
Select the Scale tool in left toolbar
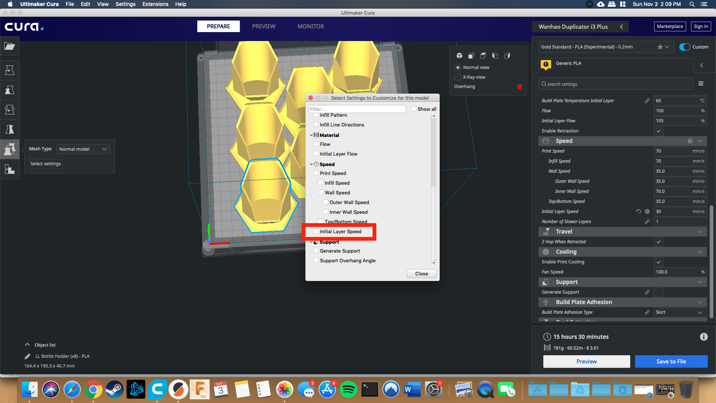click(x=10, y=90)
